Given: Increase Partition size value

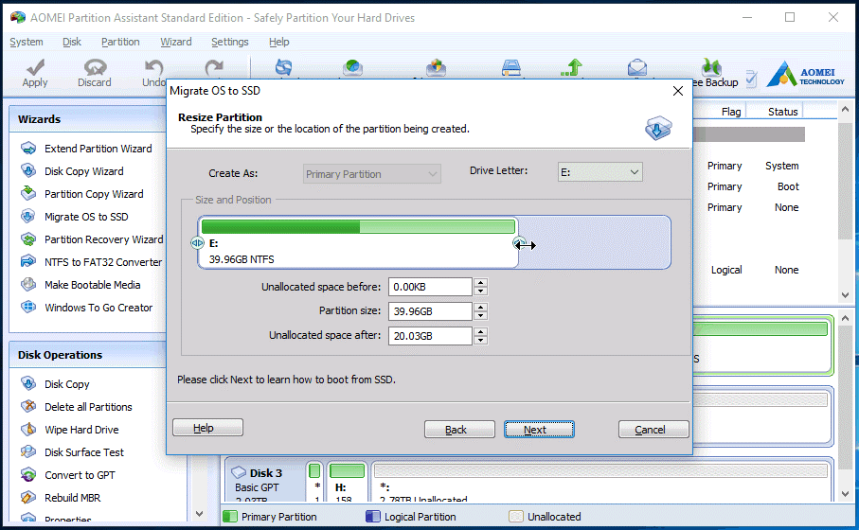Looking at the screenshot, I should coord(480,308).
